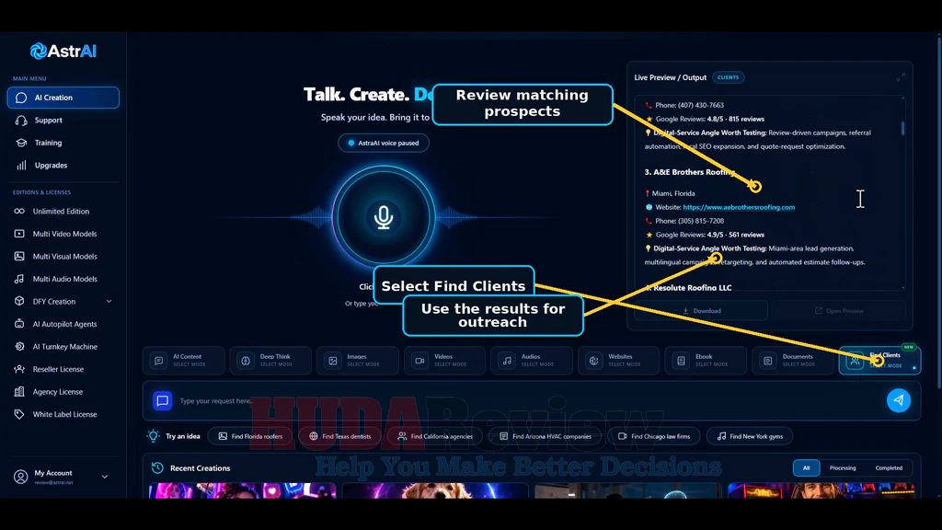Click the 4.8/5 - 815 reviews text
The image size is (942, 530).
pyautogui.click(x=736, y=119)
